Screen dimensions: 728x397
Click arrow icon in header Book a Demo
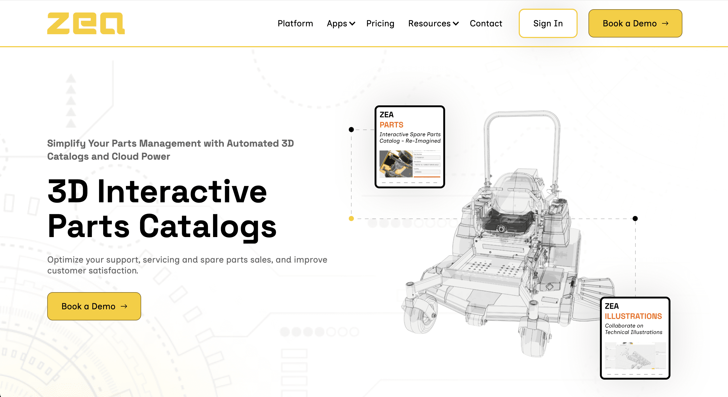click(665, 23)
